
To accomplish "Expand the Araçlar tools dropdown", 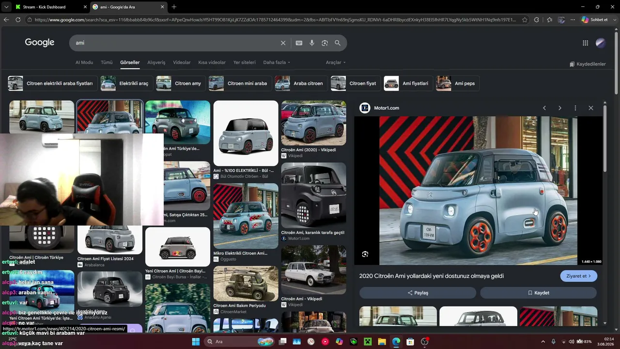I will pos(336,63).
